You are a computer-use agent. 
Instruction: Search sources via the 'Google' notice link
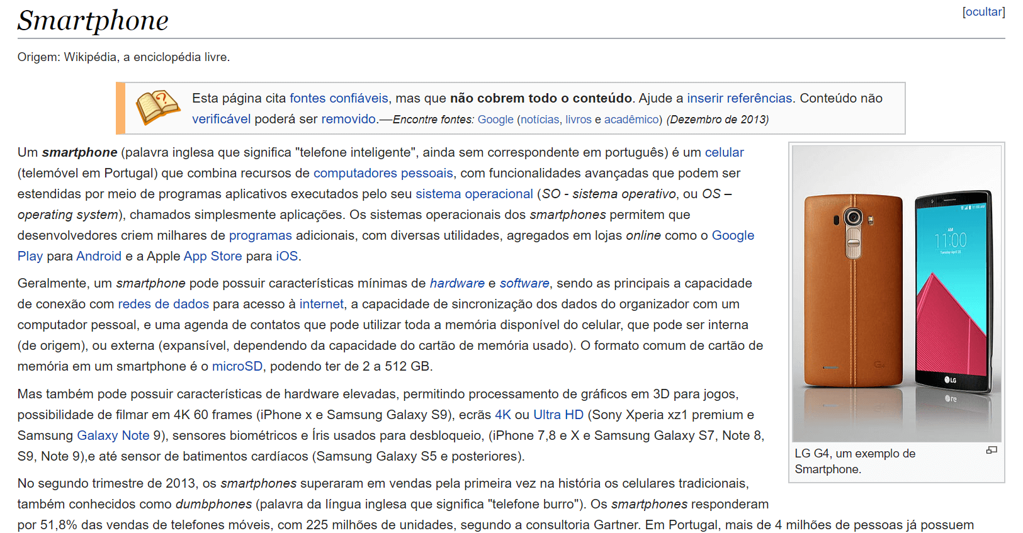click(495, 120)
